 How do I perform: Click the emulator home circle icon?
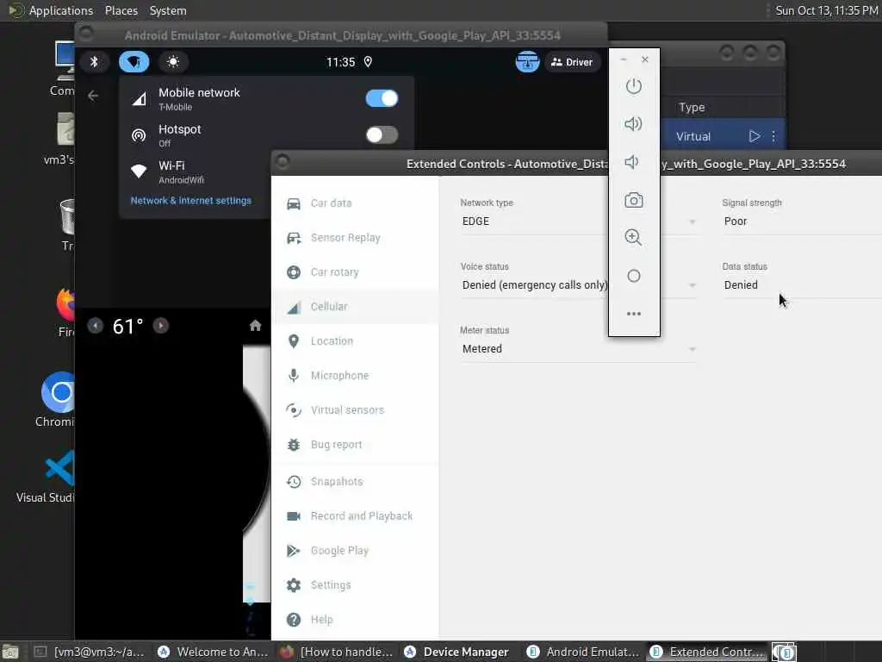pyautogui.click(x=633, y=276)
